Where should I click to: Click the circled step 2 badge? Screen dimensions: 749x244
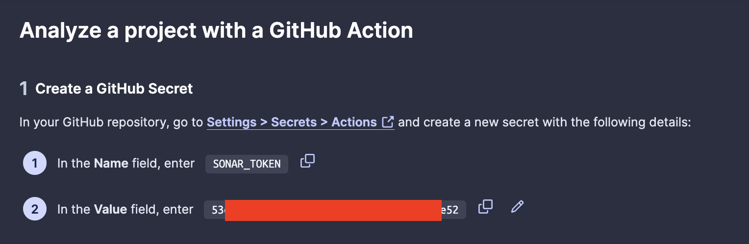tap(34, 210)
